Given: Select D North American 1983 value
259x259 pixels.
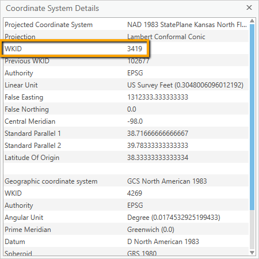Looking at the screenshot, I should coord(163,242).
